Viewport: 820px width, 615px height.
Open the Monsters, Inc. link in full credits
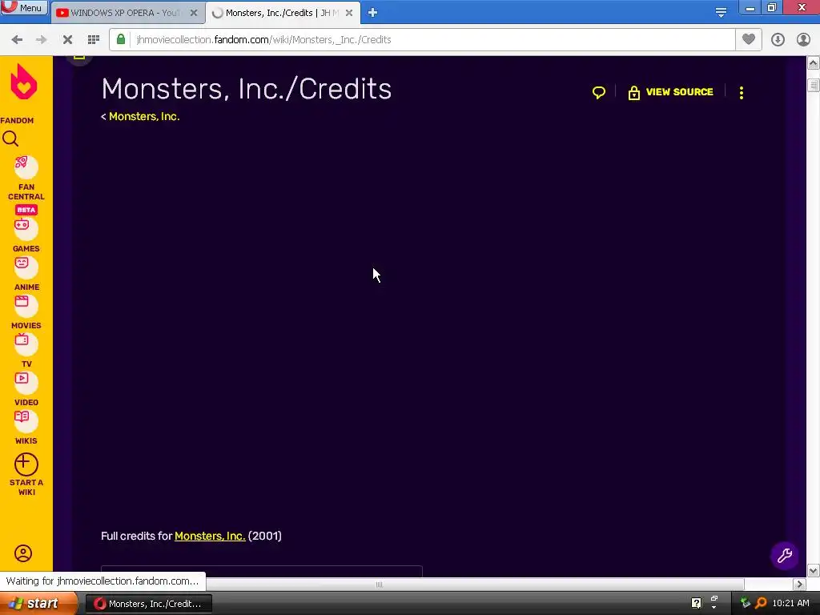click(210, 536)
